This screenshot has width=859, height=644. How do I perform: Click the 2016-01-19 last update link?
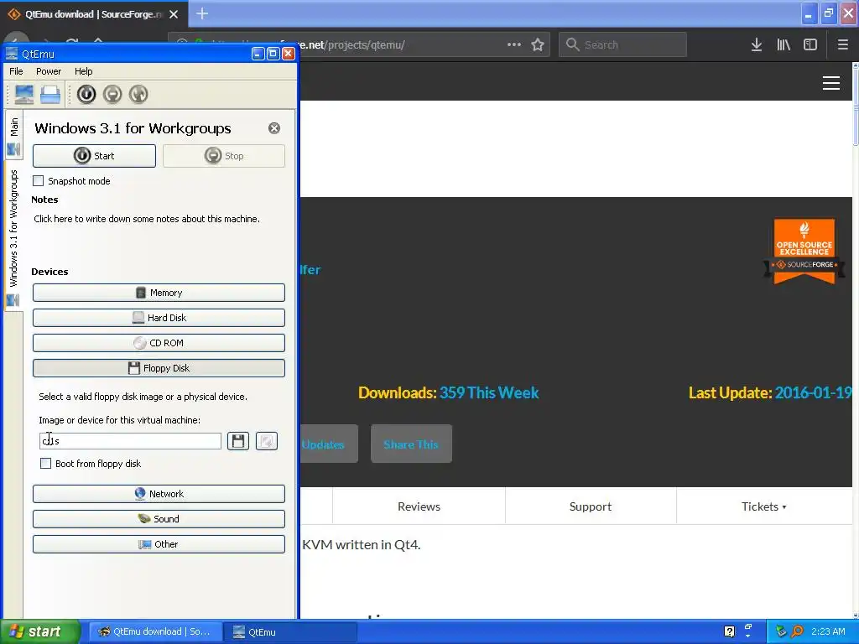click(x=814, y=392)
